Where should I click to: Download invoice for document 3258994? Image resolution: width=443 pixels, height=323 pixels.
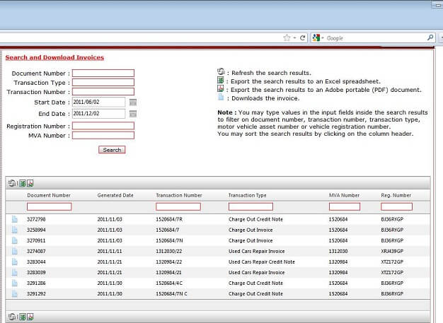(15, 230)
